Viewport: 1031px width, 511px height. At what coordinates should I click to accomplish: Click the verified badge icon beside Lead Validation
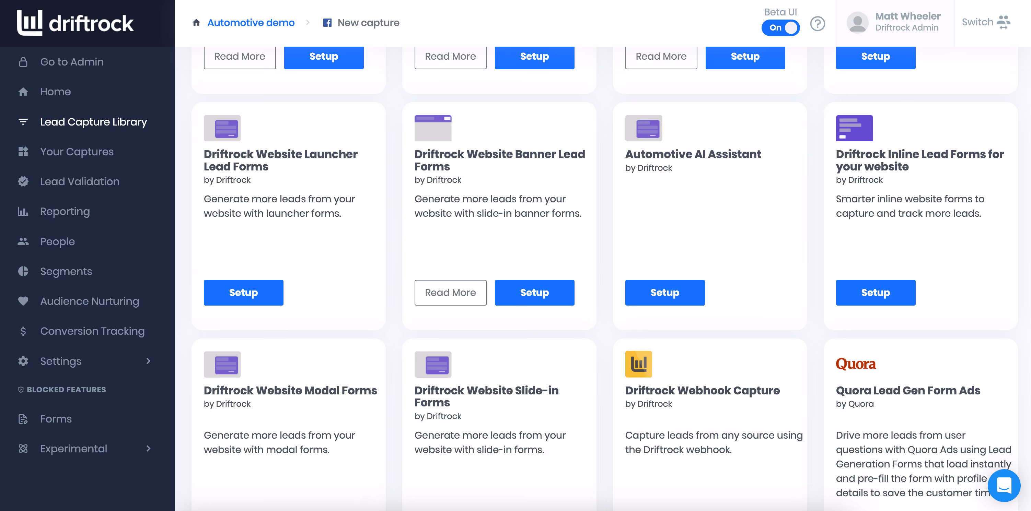tap(23, 181)
